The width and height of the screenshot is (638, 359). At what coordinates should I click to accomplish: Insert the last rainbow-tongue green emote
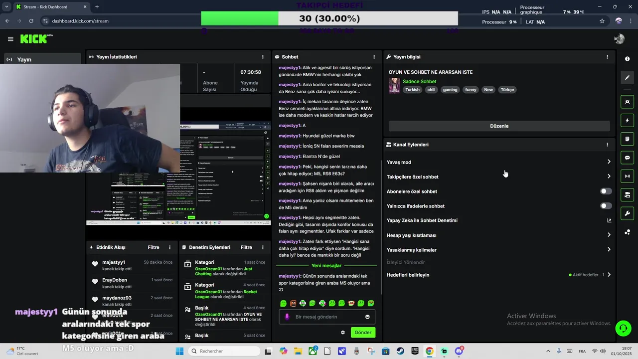point(371,303)
